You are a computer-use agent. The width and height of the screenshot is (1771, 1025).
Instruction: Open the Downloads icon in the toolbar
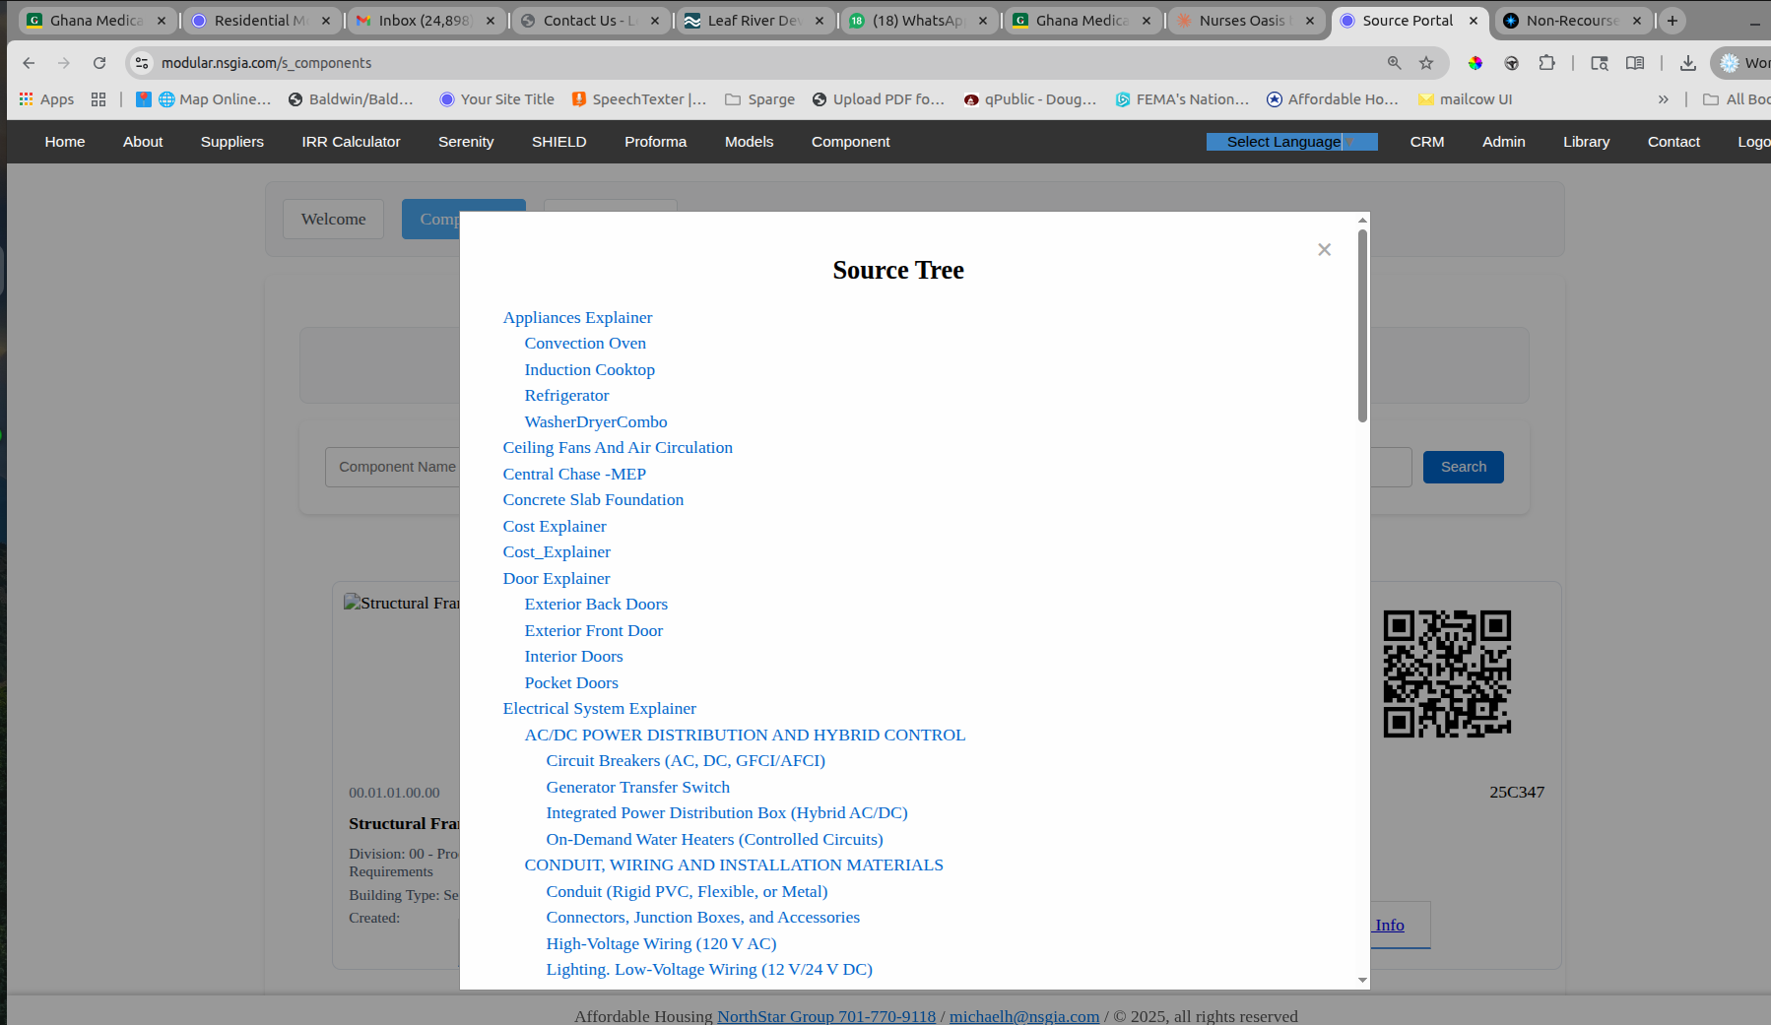click(1686, 62)
